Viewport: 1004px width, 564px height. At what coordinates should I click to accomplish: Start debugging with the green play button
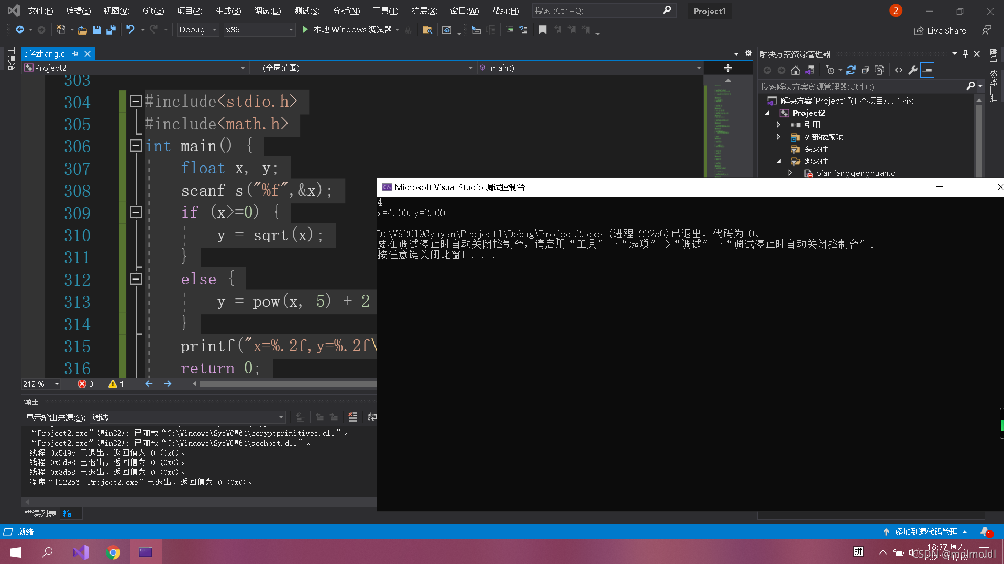point(305,30)
